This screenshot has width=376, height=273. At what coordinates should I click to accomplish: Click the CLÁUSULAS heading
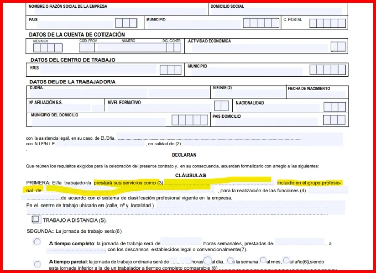coord(191,175)
